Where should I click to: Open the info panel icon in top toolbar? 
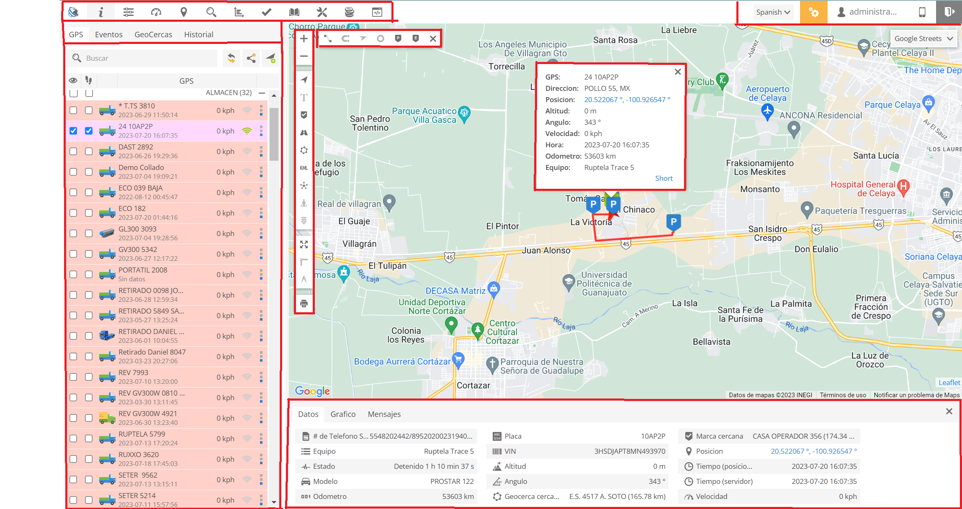[x=100, y=12]
